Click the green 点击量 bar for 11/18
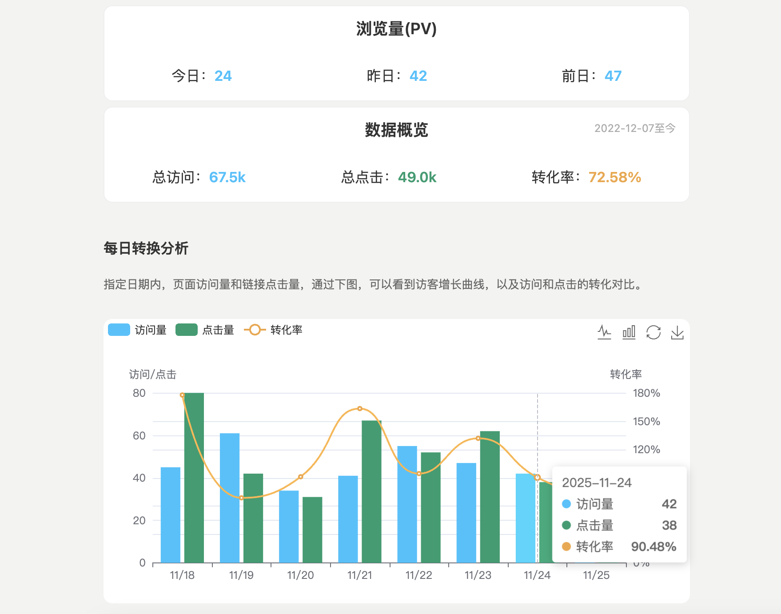The width and height of the screenshot is (781, 614). click(x=194, y=478)
